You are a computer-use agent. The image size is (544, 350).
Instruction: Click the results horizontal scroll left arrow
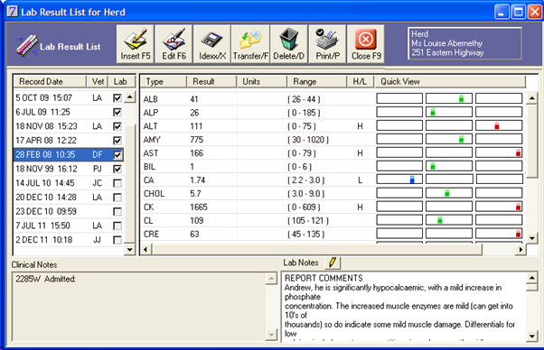[x=145, y=249]
